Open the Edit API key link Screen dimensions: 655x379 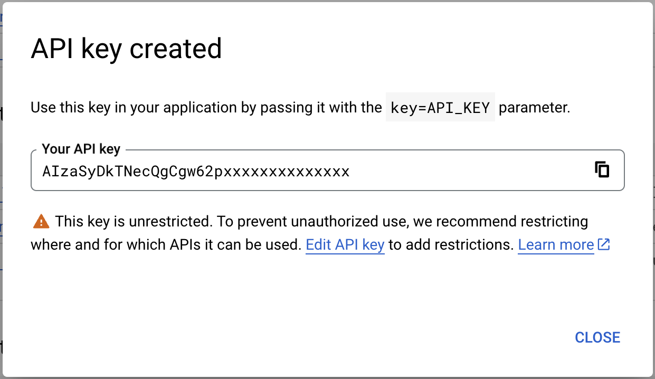pos(345,245)
